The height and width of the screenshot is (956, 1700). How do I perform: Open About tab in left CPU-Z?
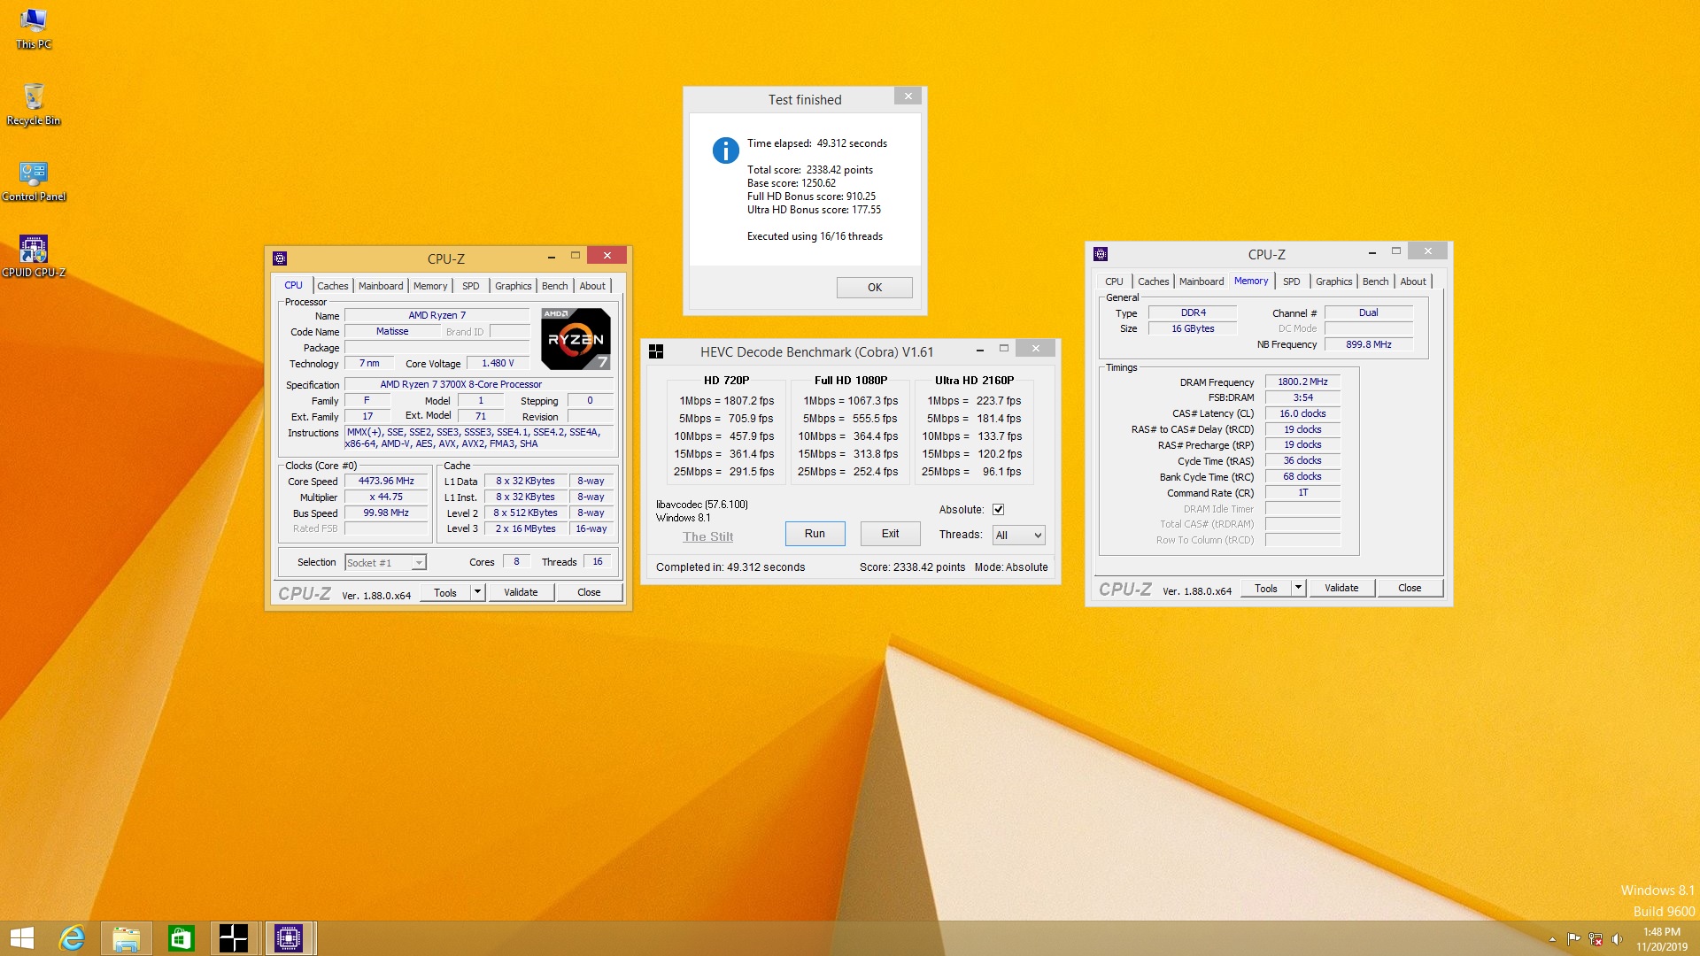tap(593, 286)
